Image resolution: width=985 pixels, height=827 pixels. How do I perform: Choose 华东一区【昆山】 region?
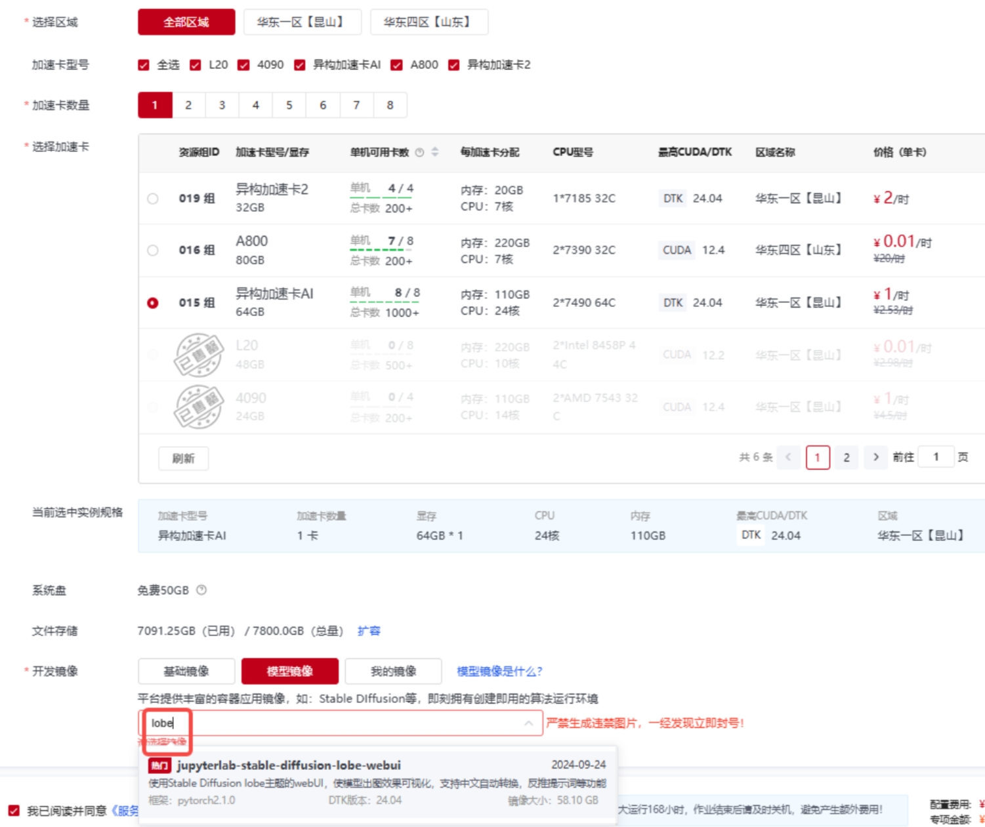[x=302, y=22]
